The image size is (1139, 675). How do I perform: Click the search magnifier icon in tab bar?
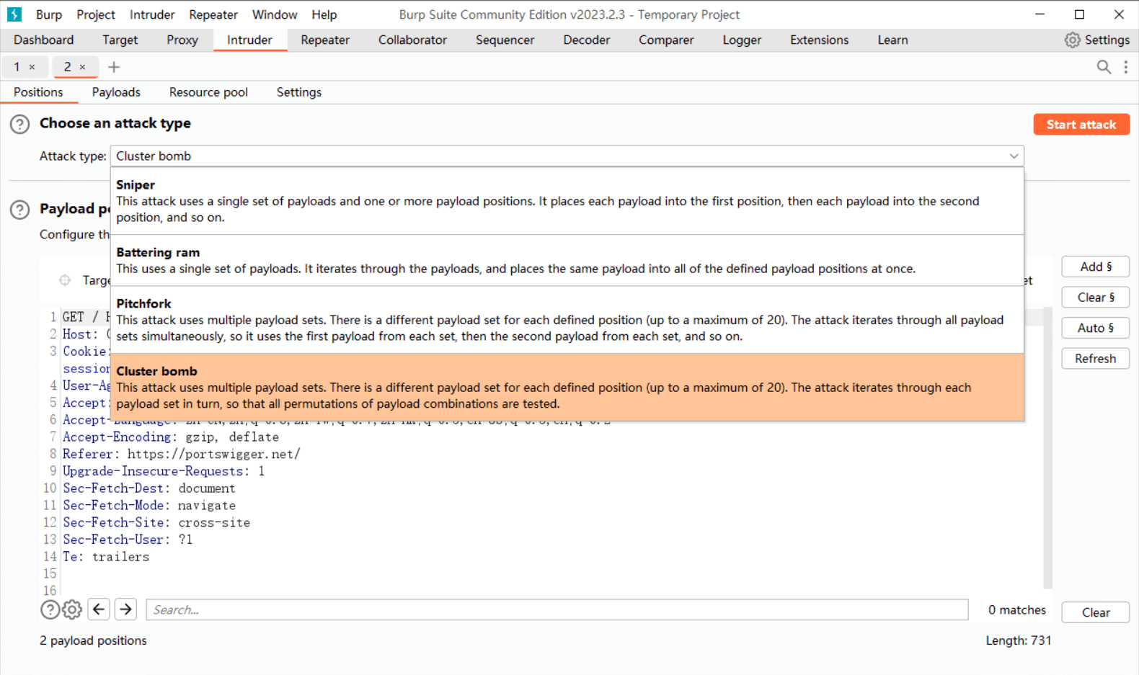(x=1103, y=67)
